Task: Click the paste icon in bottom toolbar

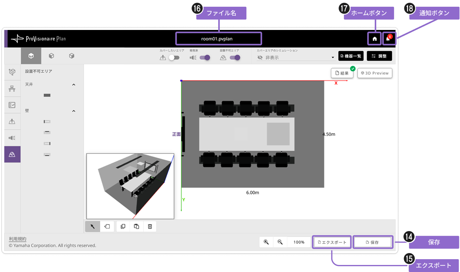Action: (x=137, y=226)
